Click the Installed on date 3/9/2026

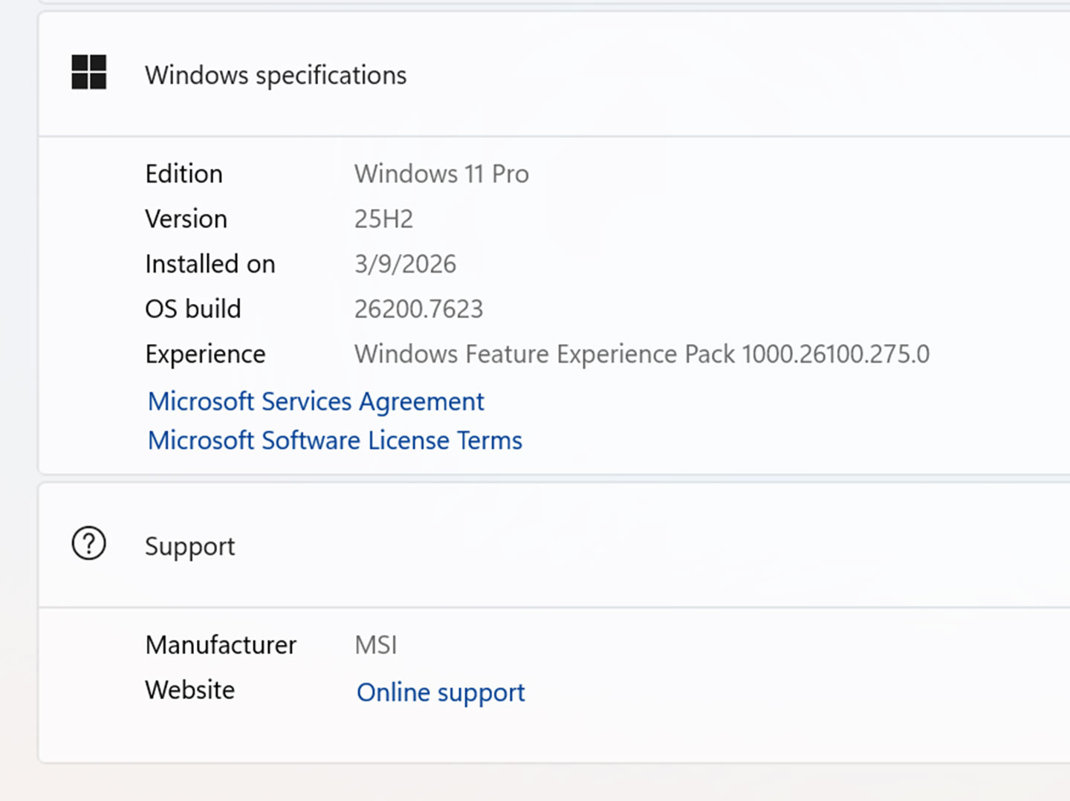(x=406, y=264)
